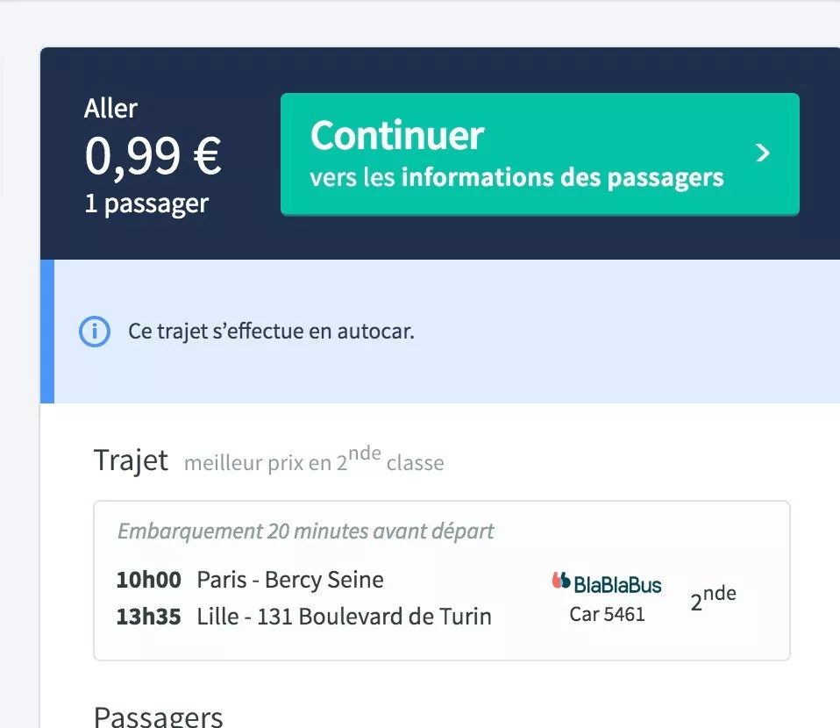Click the blue info circle icon
The height and width of the screenshot is (728, 840).
click(x=95, y=332)
